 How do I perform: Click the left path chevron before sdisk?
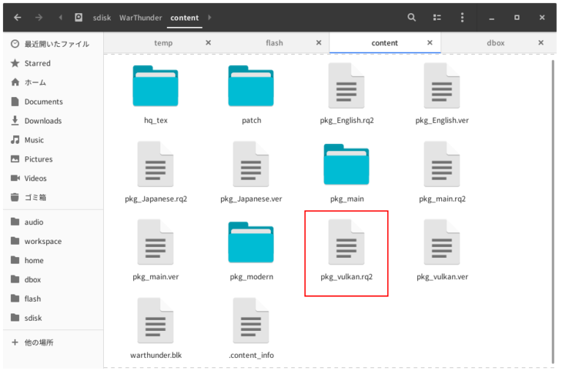coord(61,17)
